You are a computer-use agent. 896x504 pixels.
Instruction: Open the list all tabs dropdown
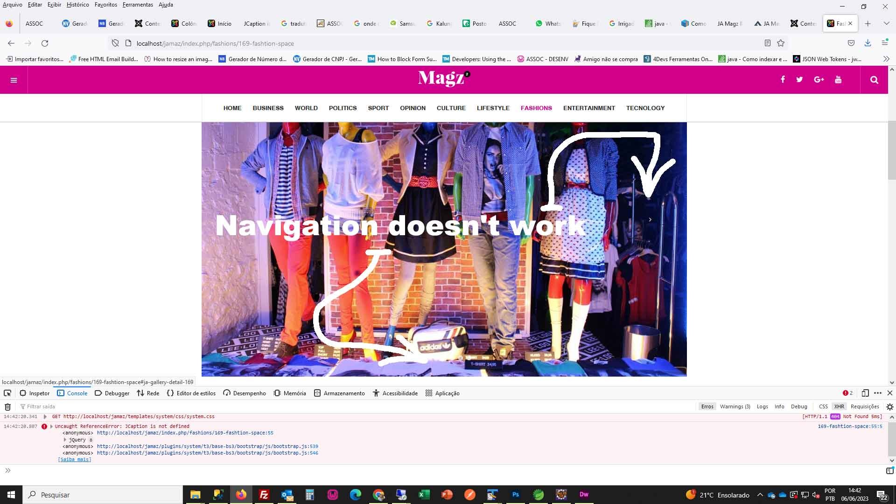tap(886, 23)
